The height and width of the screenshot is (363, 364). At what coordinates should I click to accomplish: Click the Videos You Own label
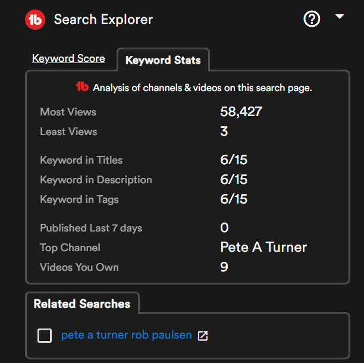point(79,267)
